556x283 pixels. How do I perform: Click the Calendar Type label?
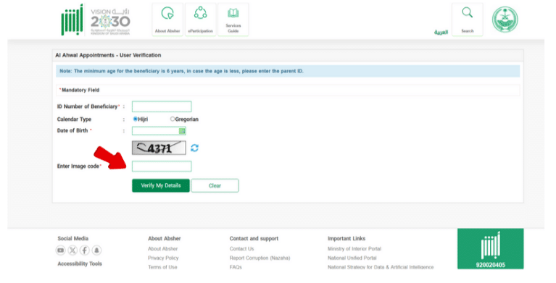click(x=74, y=119)
